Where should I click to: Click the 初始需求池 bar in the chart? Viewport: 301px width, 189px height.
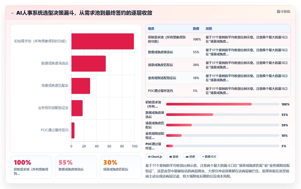point(103,42)
